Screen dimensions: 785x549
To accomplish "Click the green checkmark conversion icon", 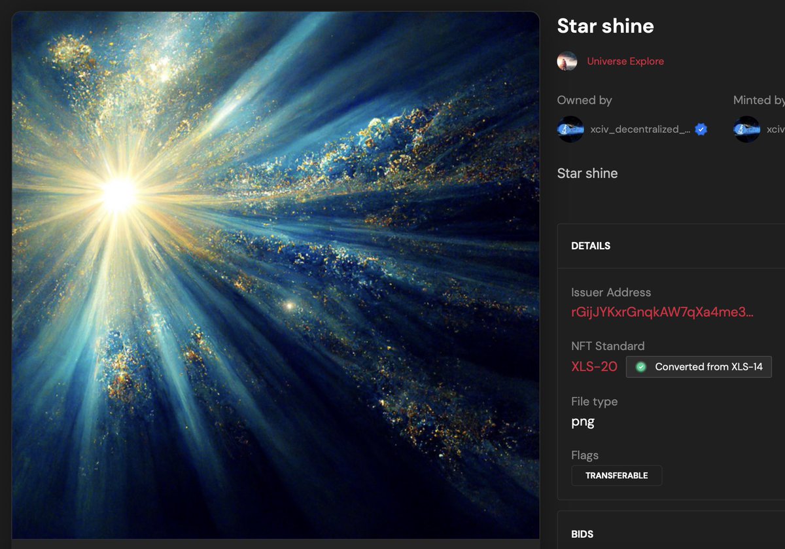I will point(641,367).
